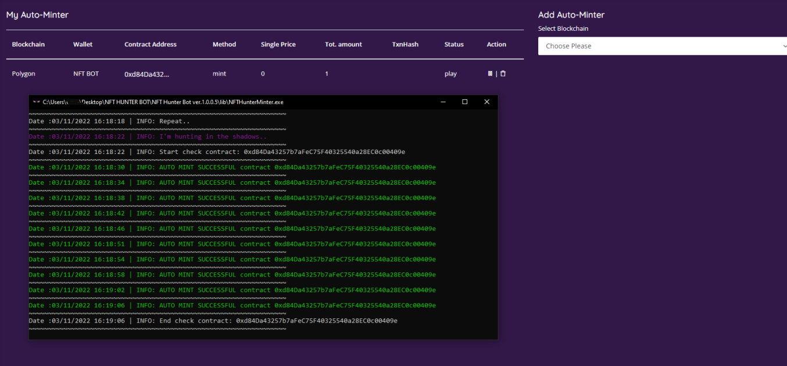Click the 16:18:46 AUTO MINT SUCCESSFUL line
Viewport: 787px width, 366px height.
click(232, 229)
